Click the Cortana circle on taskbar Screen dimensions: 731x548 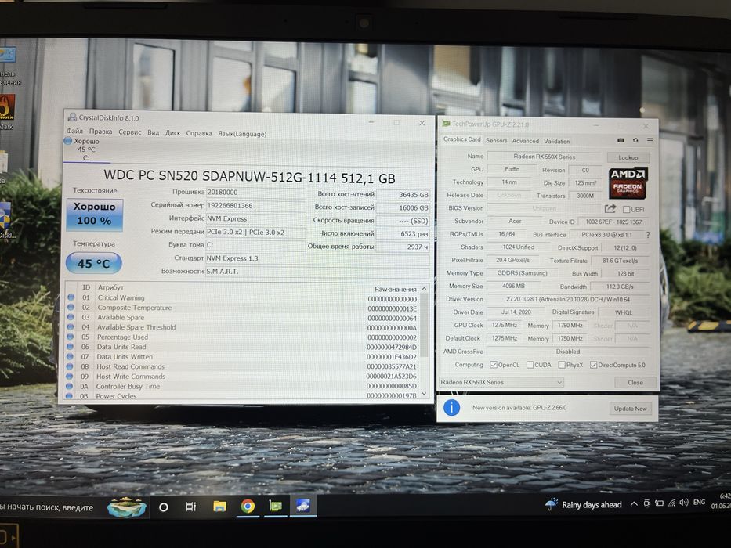click(x=163, y=507)
